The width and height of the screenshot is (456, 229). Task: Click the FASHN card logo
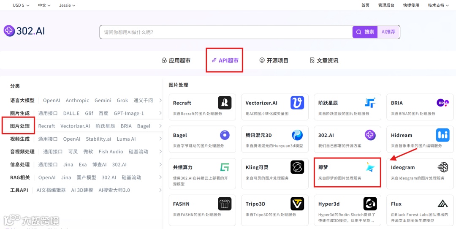[x=225, y=204]
